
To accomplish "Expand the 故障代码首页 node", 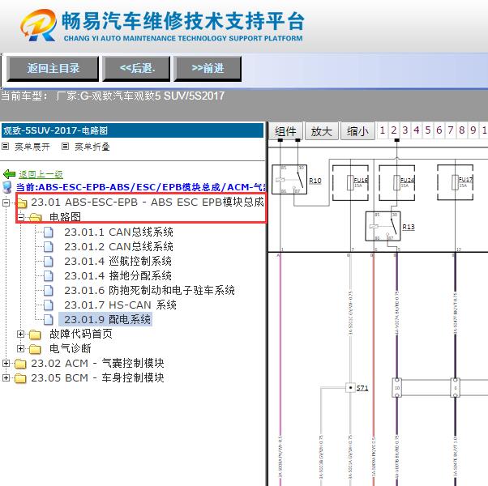I will (20, 335).
